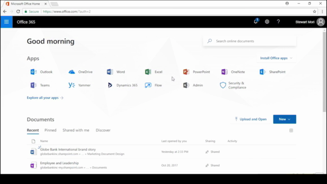
Task: Click Marketing Document Design path text
Action: pyautogui.click(x=106, y=154)
